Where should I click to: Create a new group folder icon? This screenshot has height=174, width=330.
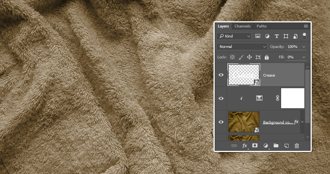tap(276, 146)
